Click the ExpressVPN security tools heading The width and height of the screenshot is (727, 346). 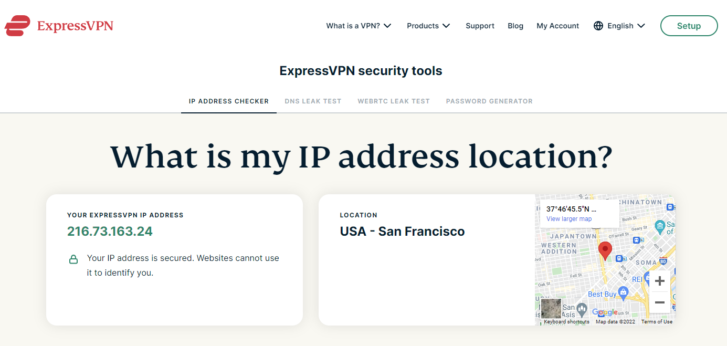pos(361,71)
